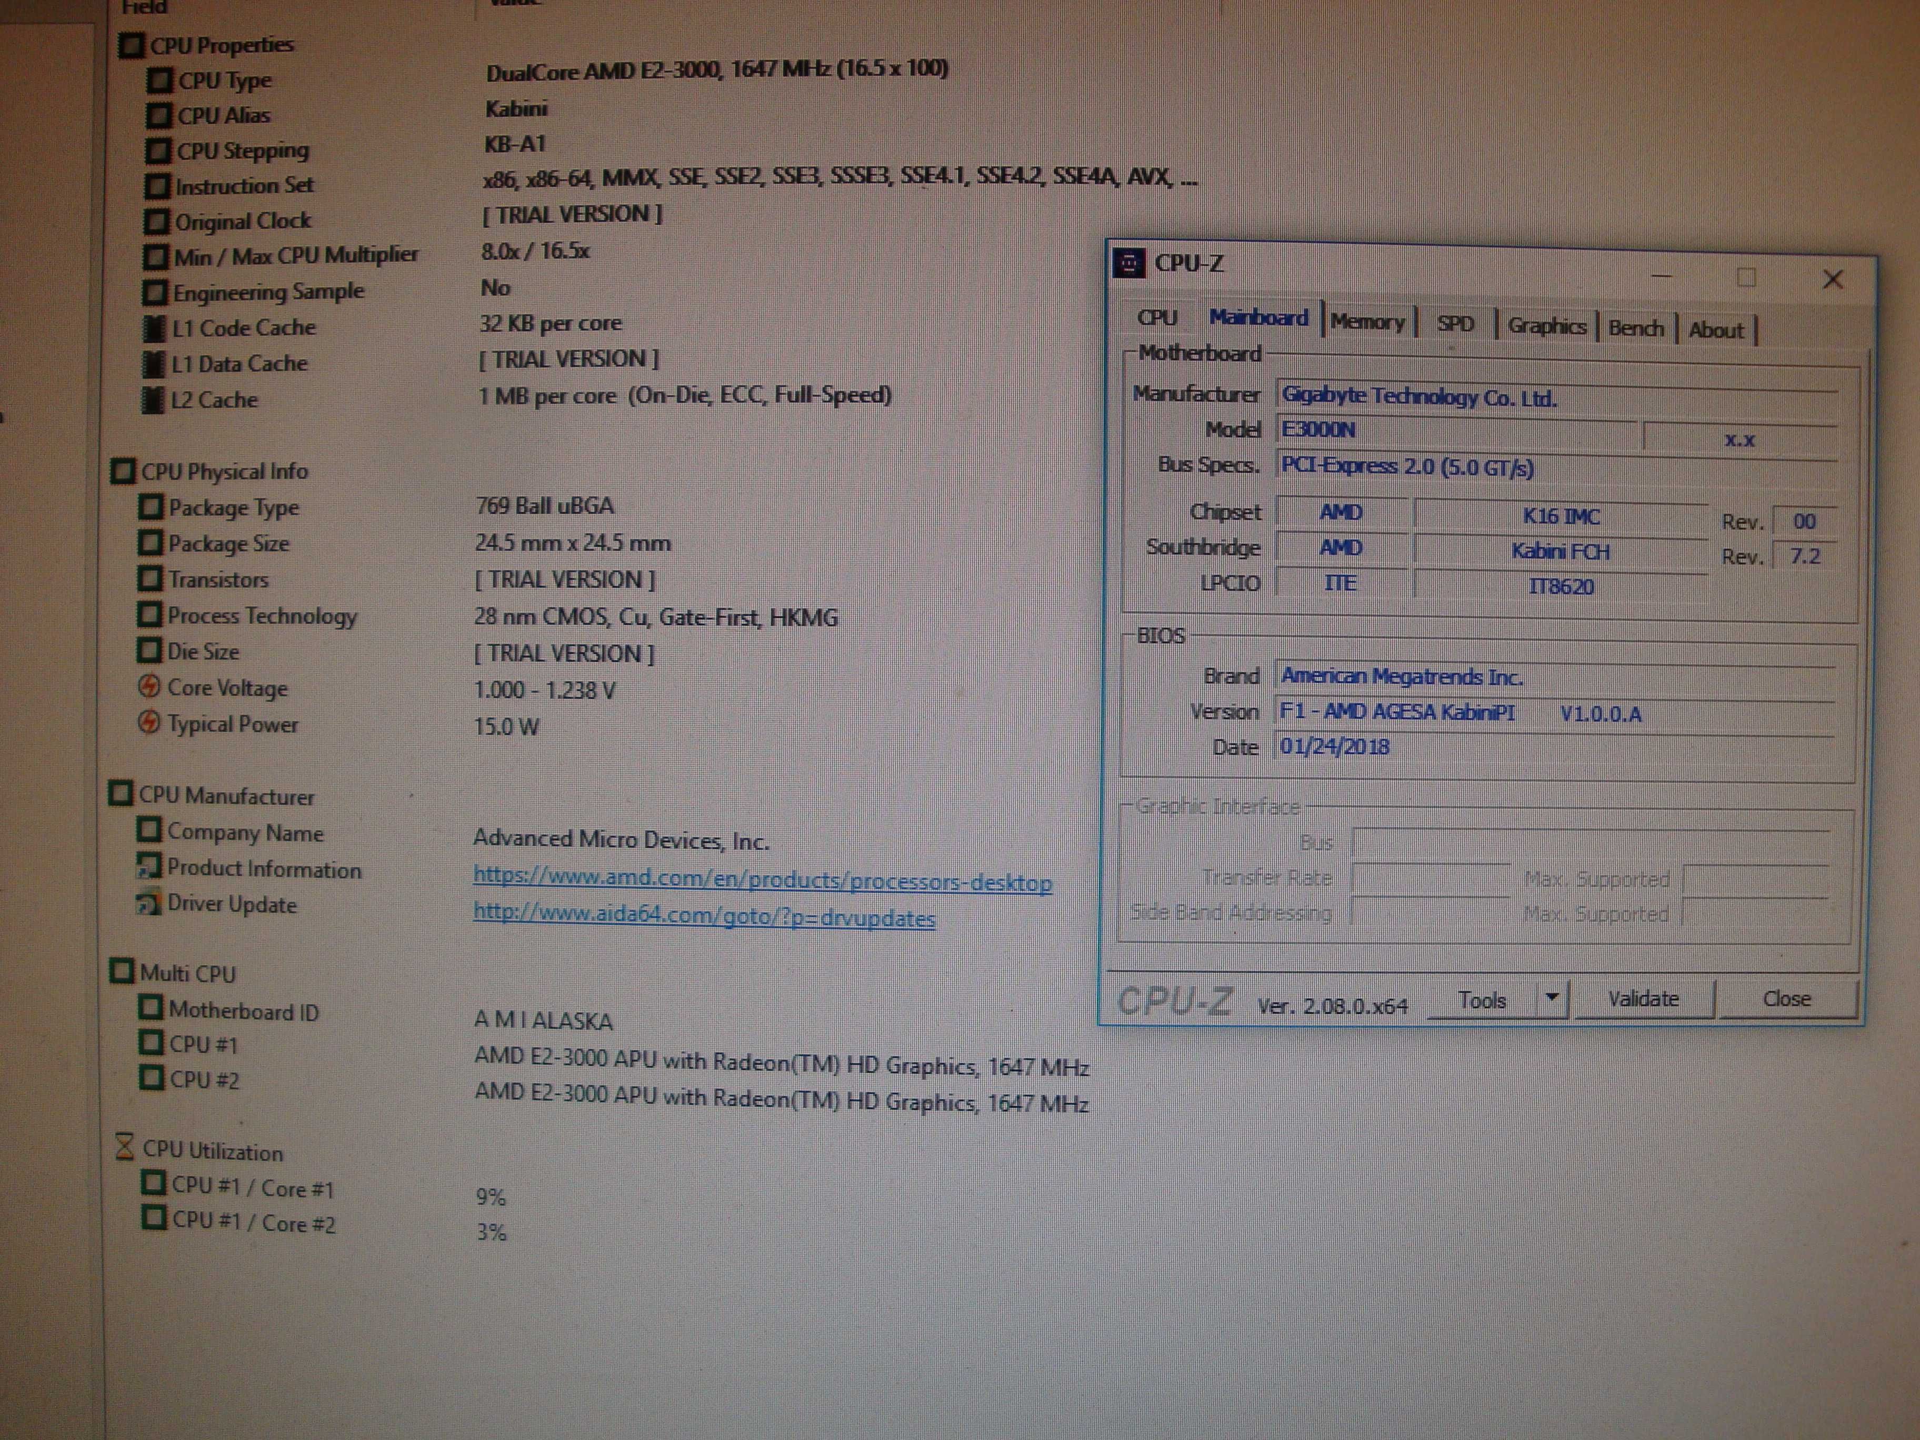Click the chip icon beside L2 Cache
The image size is (1920, 1440).
tap(152, 400)
